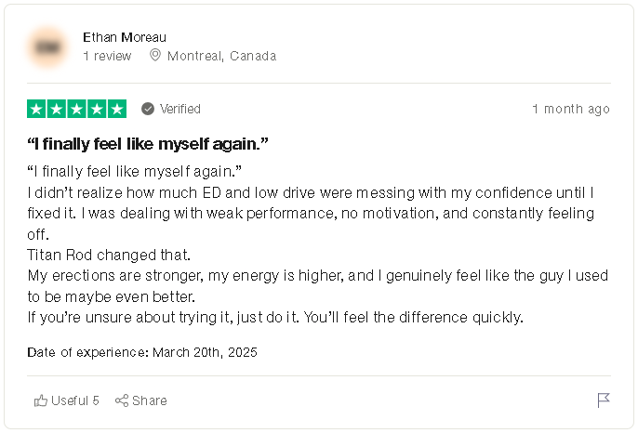
Task: Click the "Date of experience" line
Action: coord(142,352)
